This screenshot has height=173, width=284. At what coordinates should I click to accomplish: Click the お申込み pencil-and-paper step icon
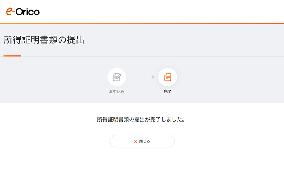(117, 77)
